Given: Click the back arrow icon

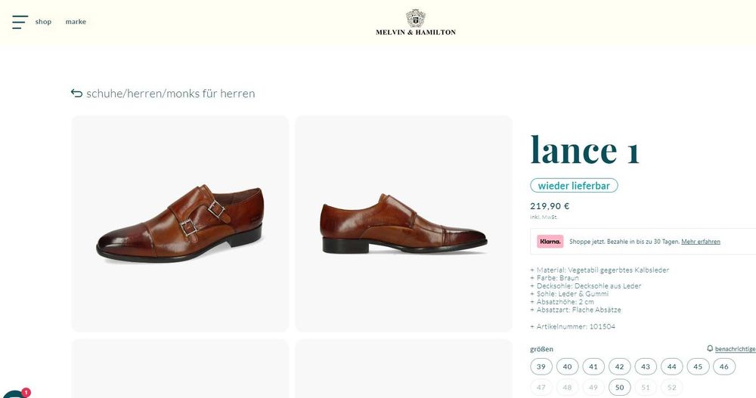Looking at the screenshot, I should [x=76, y=94].
